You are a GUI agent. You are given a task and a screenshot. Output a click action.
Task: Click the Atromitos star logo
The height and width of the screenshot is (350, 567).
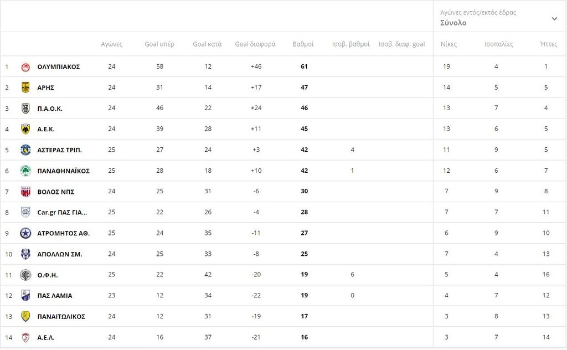[25, 233]
